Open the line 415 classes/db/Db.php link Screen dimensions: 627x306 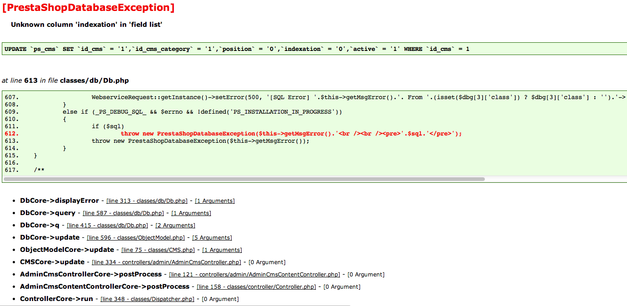[x=107, y=225]
